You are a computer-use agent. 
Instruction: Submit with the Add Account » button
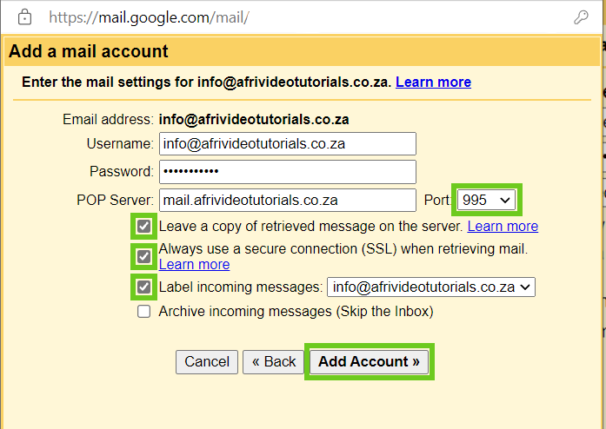370,362
